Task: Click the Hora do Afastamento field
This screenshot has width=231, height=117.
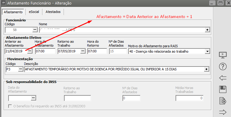Action: tap(45, 51)
